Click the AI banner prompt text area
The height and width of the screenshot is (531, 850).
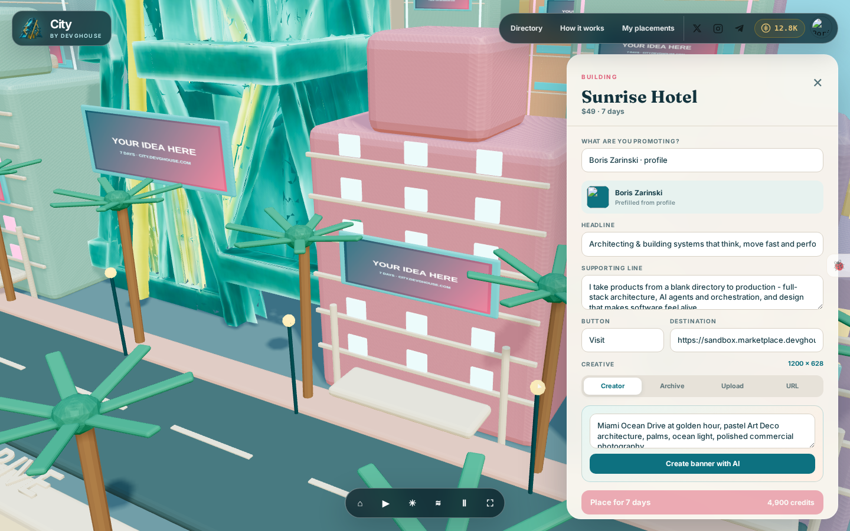point(702,431)
